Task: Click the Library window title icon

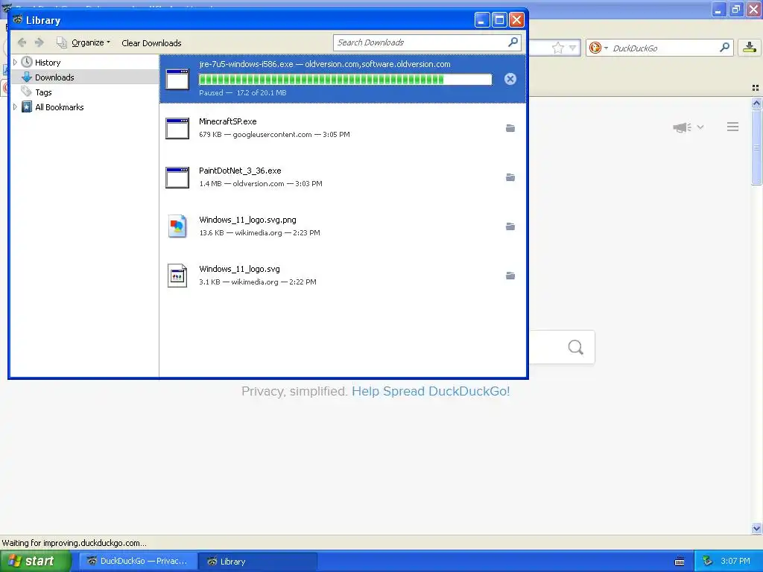Action: pos(18,20)
